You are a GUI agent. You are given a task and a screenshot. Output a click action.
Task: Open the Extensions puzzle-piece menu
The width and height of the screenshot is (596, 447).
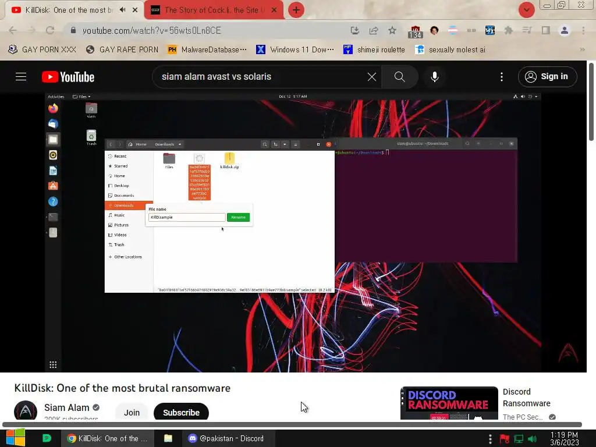[508, 30]
